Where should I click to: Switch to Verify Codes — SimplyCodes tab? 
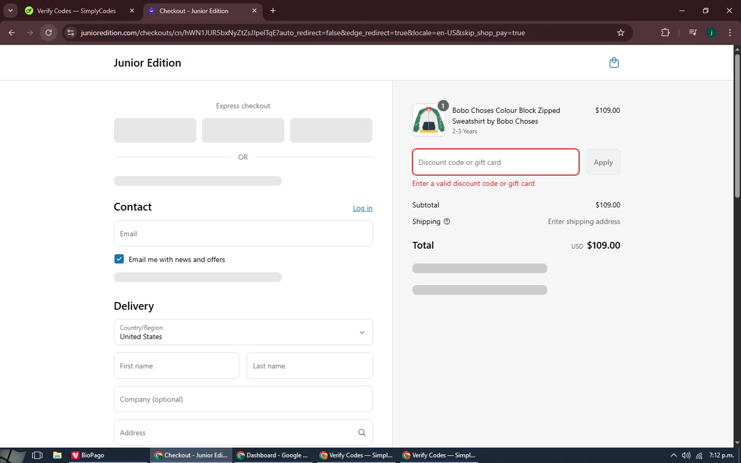[77, 11]
